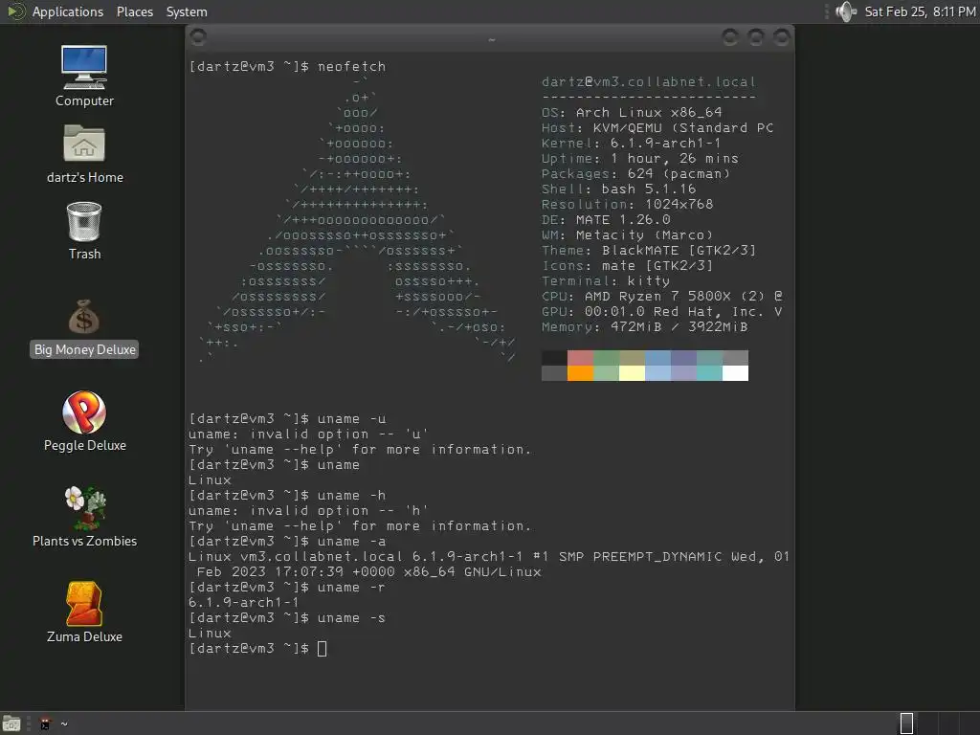Open the Applications menu
The width and height of the screenshot is (980, 735).
tap(68, 11)
